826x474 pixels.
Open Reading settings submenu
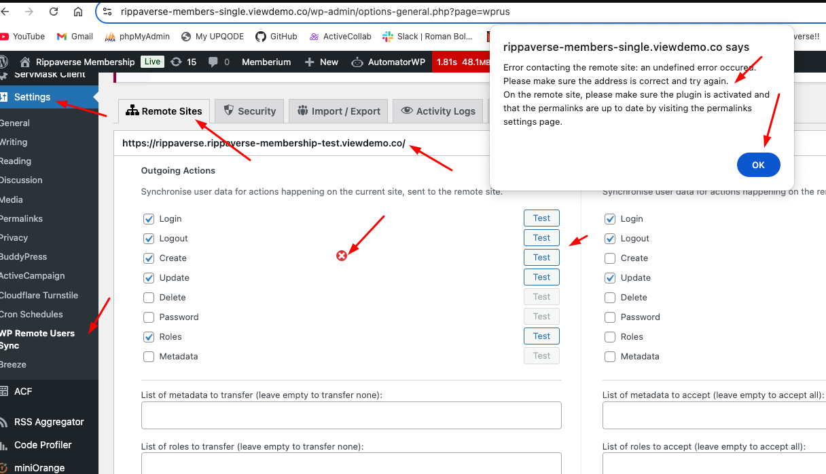tap(16, 161)
